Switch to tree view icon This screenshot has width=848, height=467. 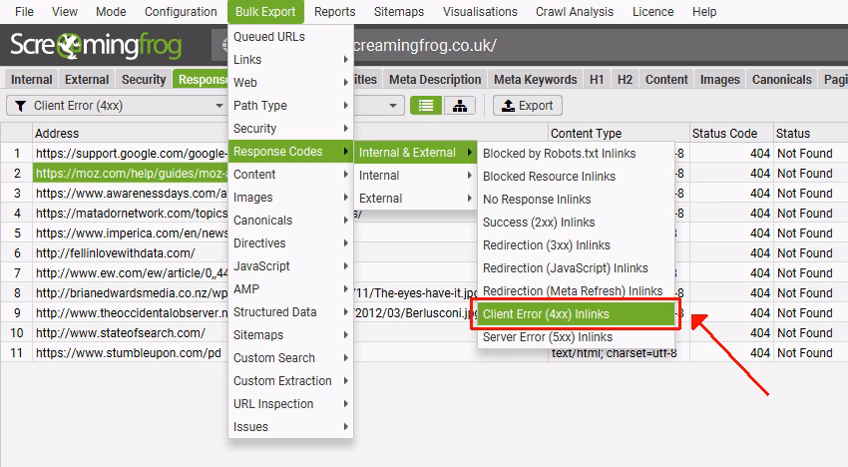[x=459, y=105]
